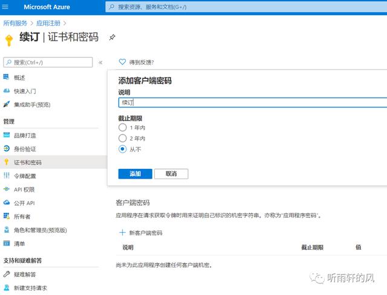Open 快速入门 in the sidebar
The image size is (387, 295).
[25, 91]
